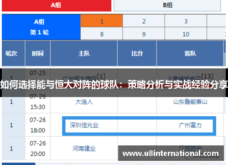Click the 07-26 18:00 match time
Viewport: 228px width, 165px height.
pyautogui.click(x=38, y=125)
